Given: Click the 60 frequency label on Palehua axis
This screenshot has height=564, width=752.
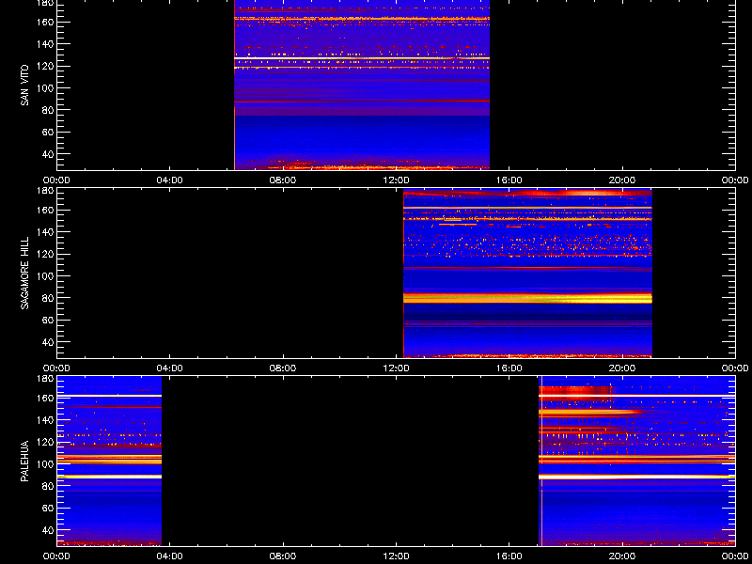Looking at the screenshot, I should tap(47, 508).
